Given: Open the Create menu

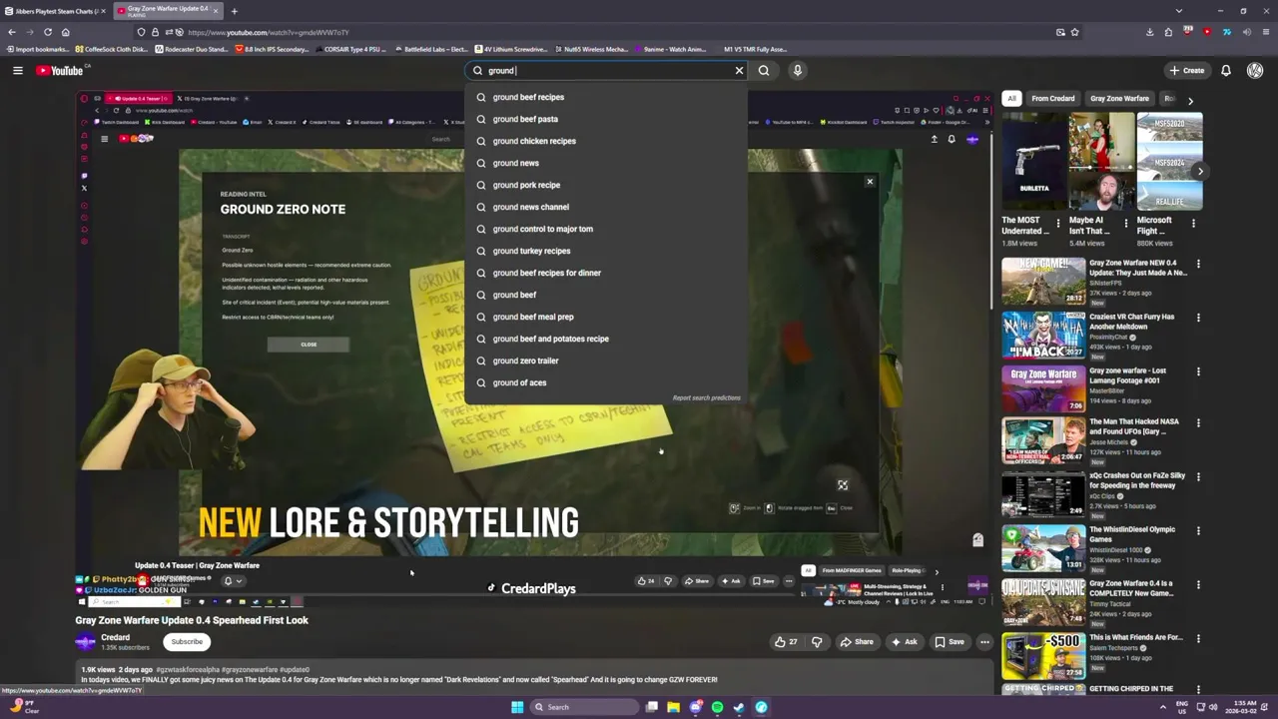Looking at the screenshot, I should tap(1186, 70).
